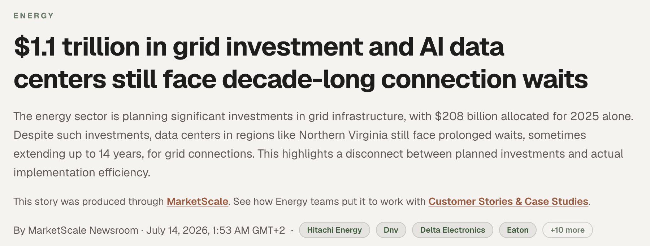Follow the MarketScale hyperlink

pos(197,201)
